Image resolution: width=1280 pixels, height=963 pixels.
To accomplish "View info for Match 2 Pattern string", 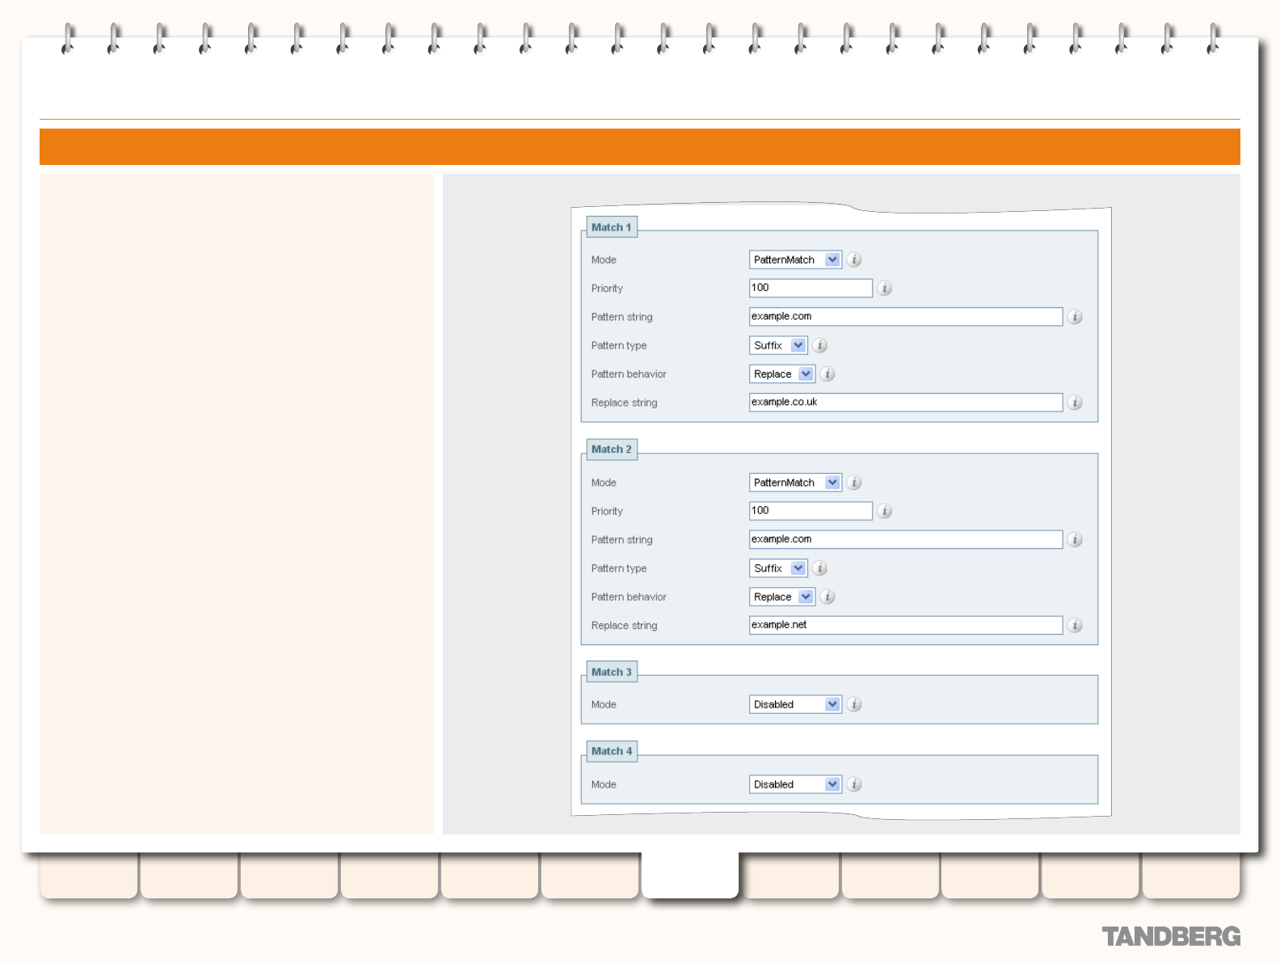I will 1075,539.
